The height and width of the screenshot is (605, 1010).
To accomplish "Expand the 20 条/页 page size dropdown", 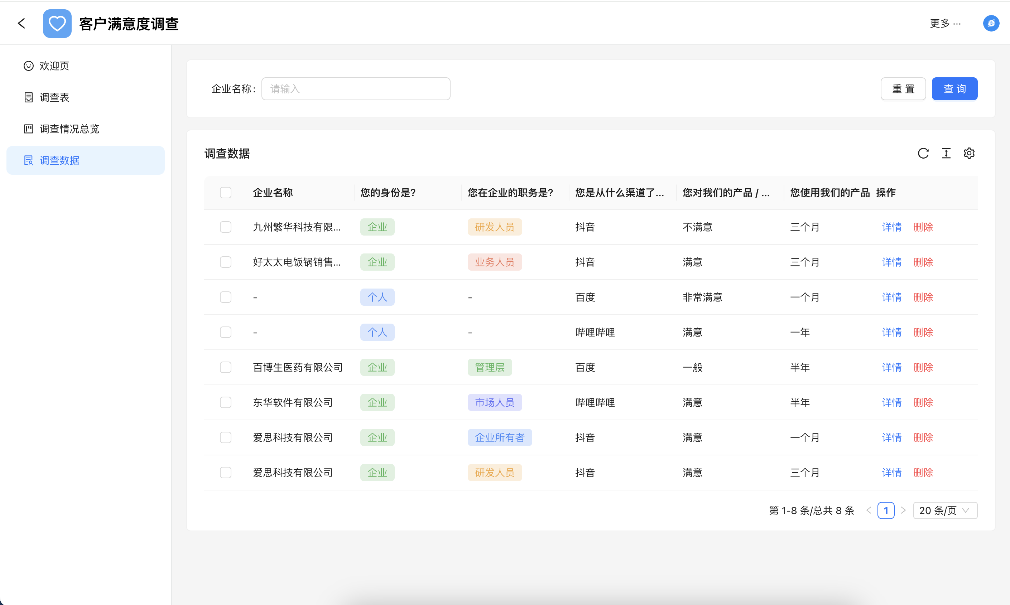I will (x=945, y=510).
